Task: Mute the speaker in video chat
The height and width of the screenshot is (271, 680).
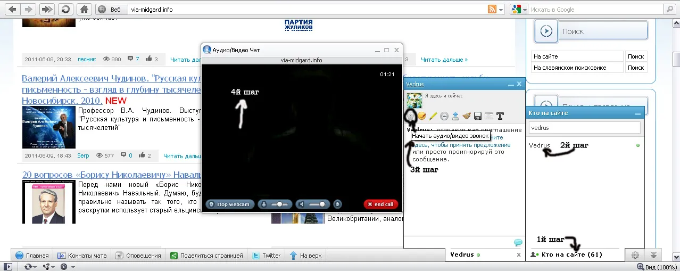Action: click(302, 204)
